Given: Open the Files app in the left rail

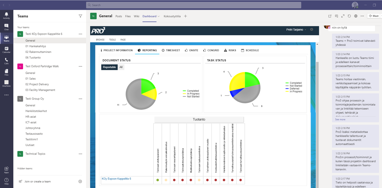Looking at the screenshot, I should tap(6, 72).
